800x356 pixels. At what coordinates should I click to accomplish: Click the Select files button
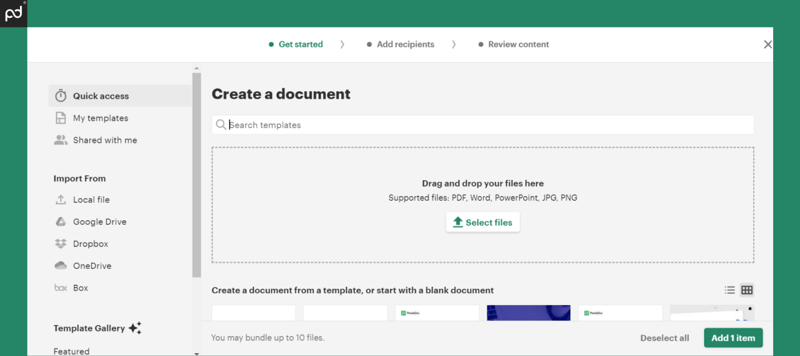(483, 222)
